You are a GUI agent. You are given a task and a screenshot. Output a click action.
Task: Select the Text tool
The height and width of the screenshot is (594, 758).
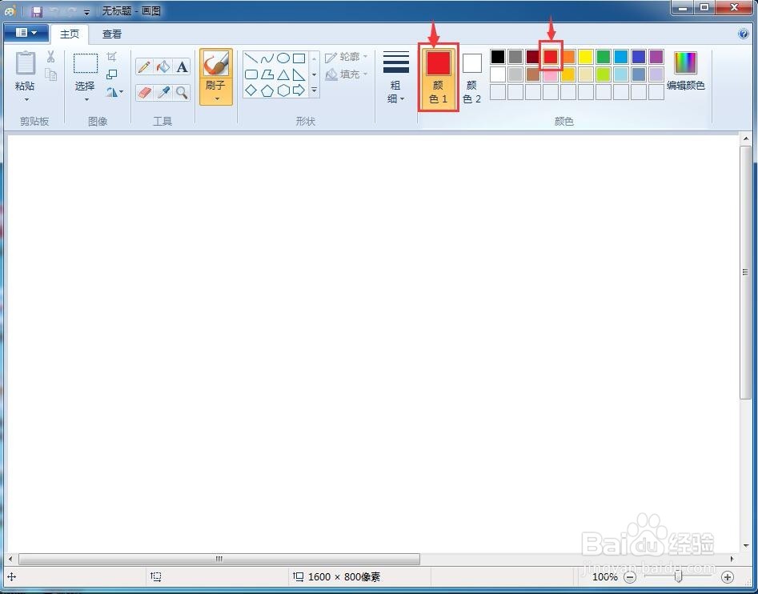click(182, 66)
